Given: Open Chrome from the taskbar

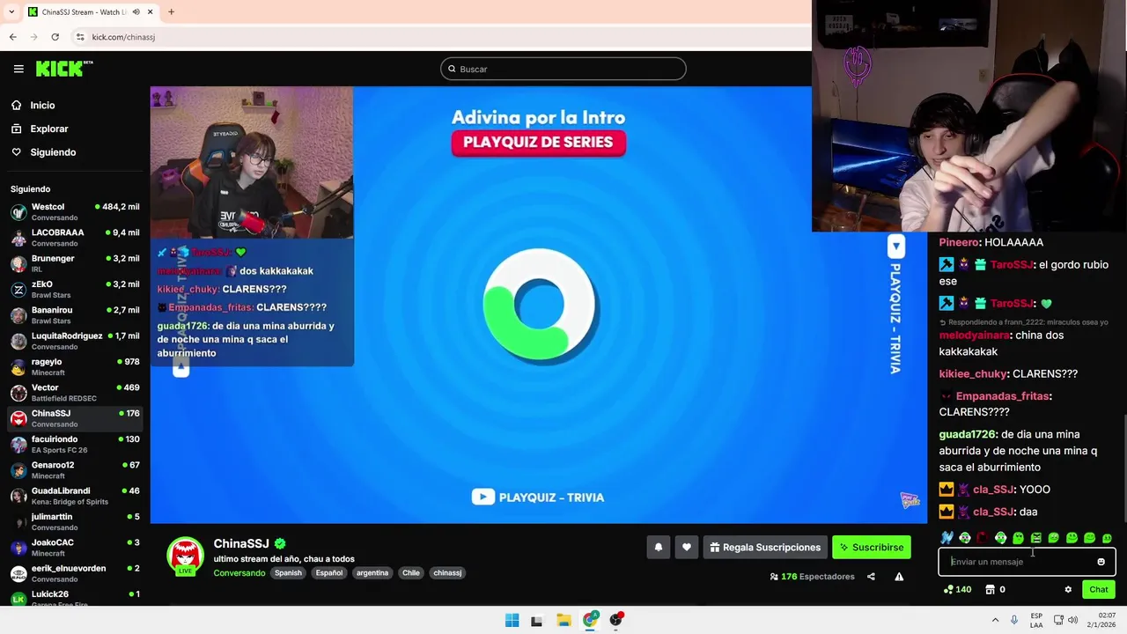Looking at the screenshot, I should 590,620.
